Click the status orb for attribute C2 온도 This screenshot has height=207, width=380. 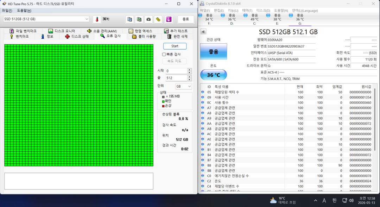click(x=203, y=181)
